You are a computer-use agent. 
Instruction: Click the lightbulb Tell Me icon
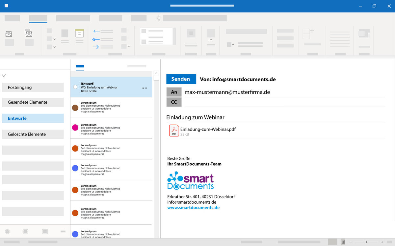coord(159,18)
